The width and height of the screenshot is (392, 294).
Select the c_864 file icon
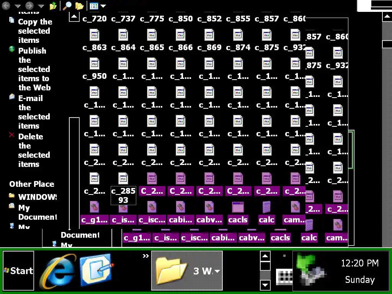(123, 35)
